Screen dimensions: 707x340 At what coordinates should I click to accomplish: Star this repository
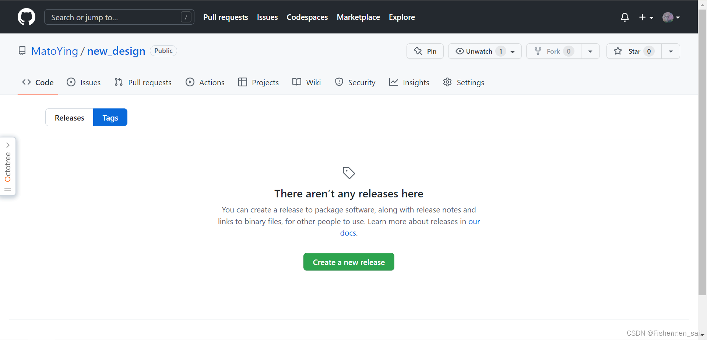click(634, 51)
